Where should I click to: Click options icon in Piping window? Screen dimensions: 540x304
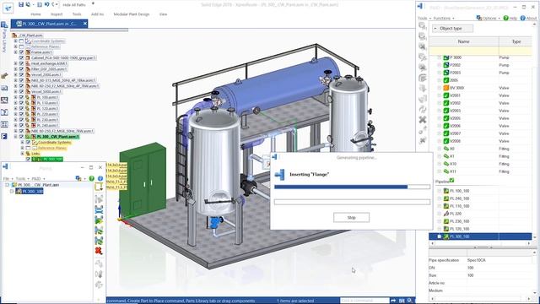[78, 178]
